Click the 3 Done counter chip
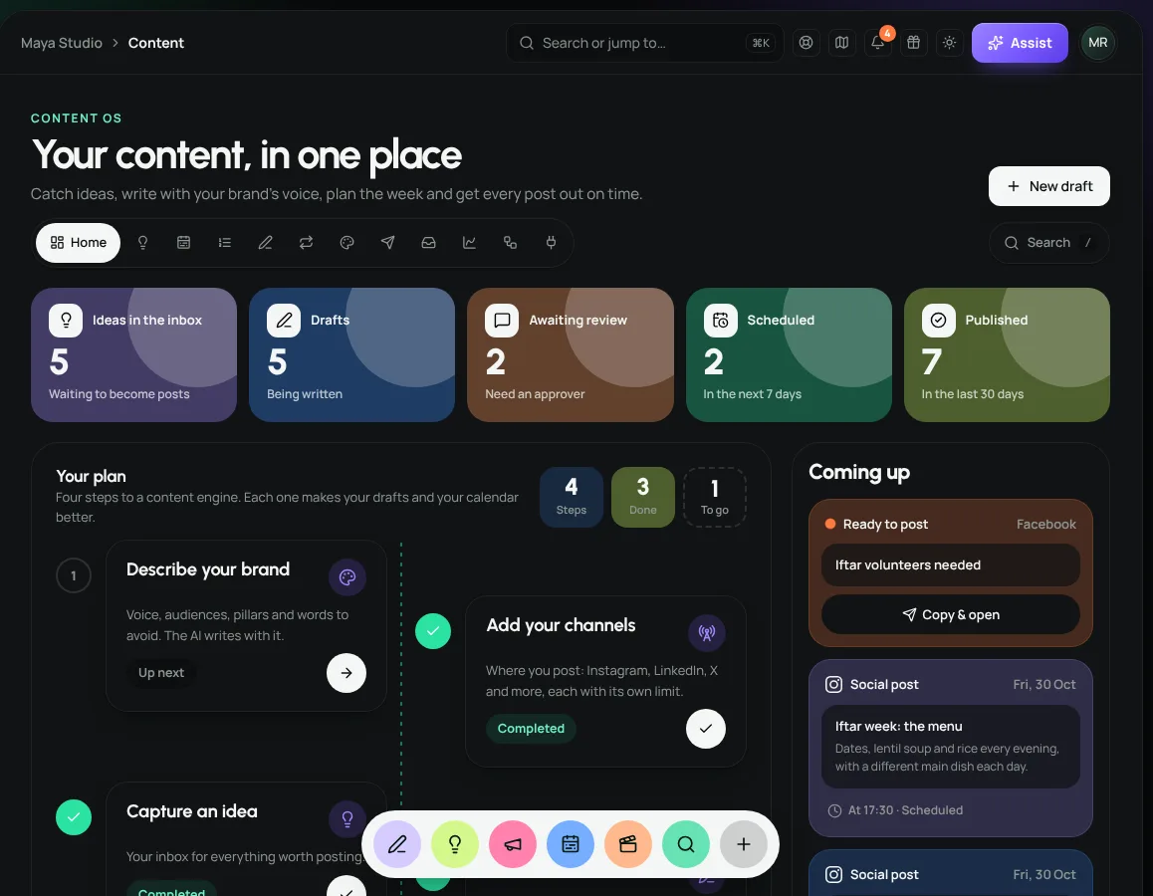1153x896 pixels. (x=642, y=498)
